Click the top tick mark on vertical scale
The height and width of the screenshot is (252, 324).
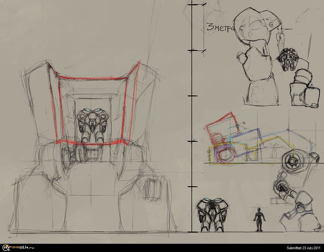click(192, 5)
